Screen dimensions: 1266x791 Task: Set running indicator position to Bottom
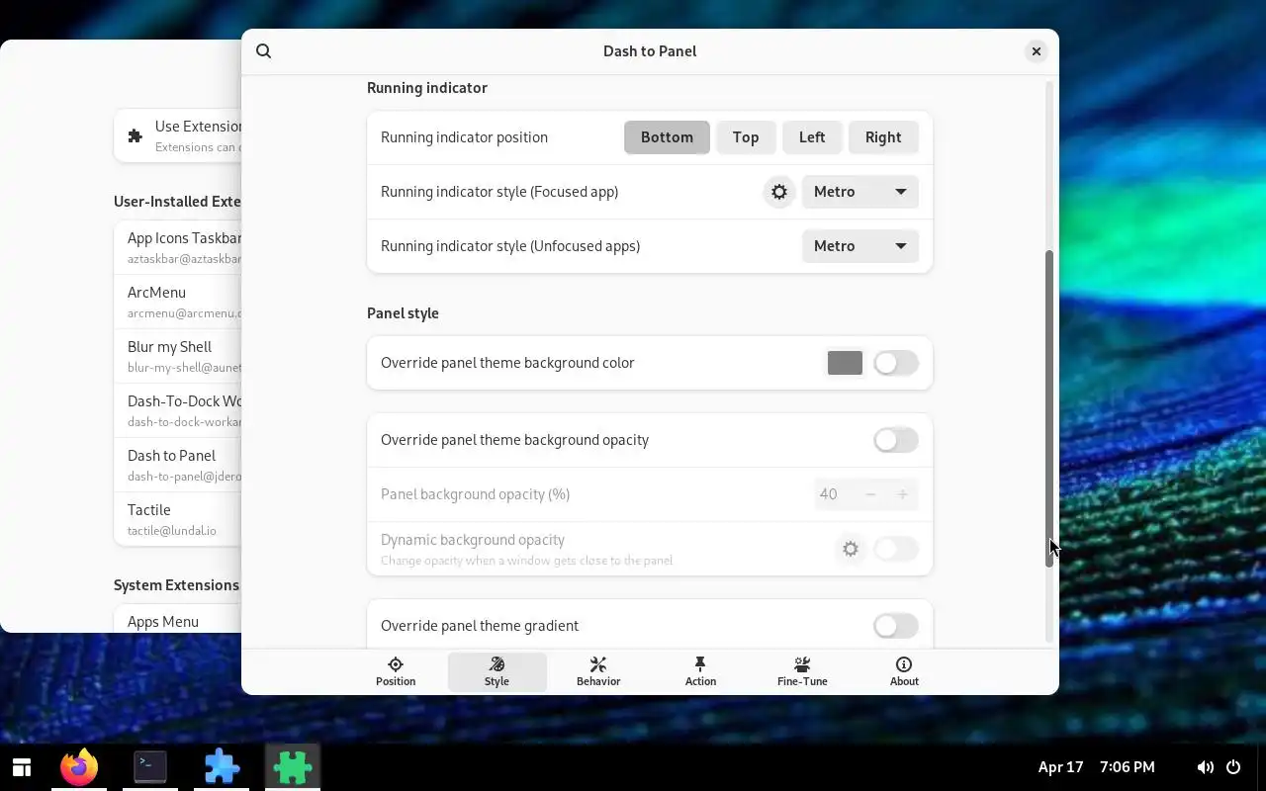(667, 137)
